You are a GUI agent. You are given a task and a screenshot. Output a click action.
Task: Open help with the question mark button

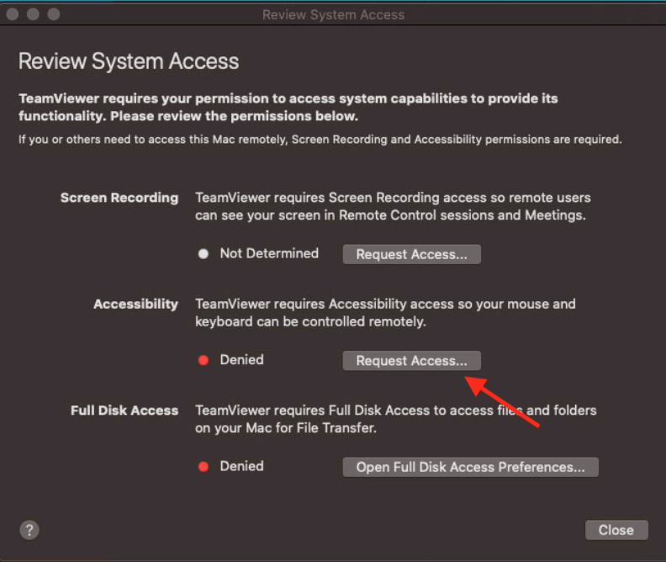(29, 530)
